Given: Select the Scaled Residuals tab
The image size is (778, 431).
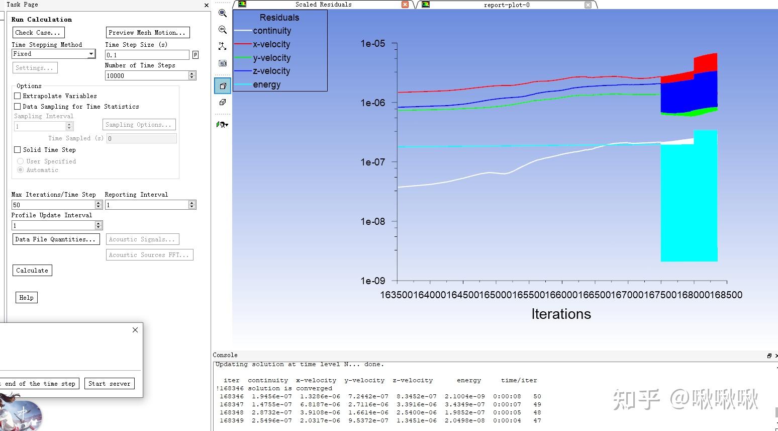Looking at the screenshot, I should 323,5.
